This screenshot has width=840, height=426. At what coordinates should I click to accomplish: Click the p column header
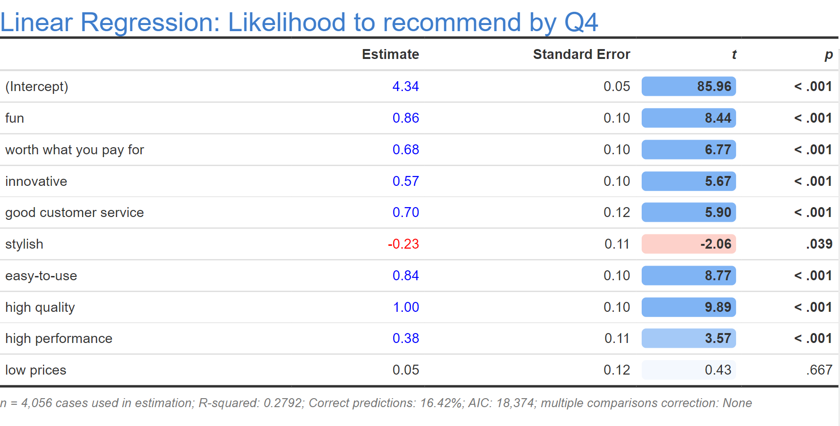pyautogui.click(x=828, y=55)
